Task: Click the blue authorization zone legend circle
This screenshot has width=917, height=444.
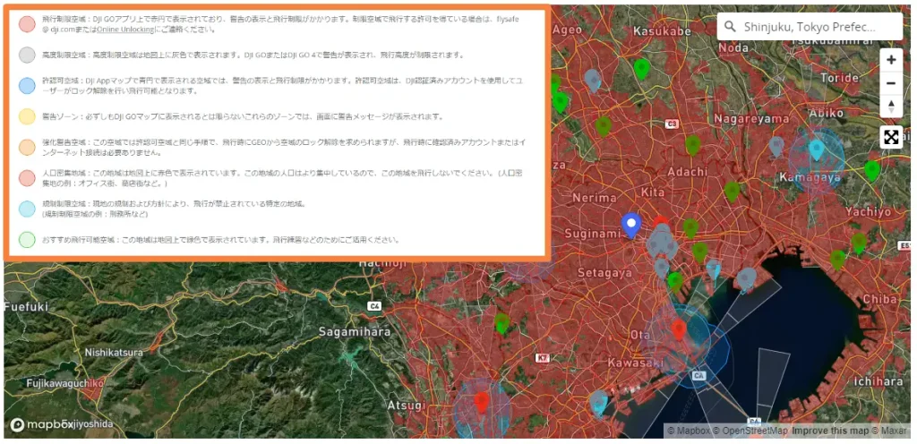Action: coord(27,86)
